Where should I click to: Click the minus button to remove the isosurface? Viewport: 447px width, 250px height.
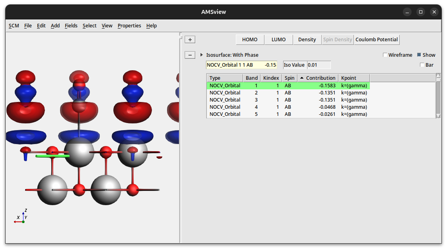click(x=190, y=55)
